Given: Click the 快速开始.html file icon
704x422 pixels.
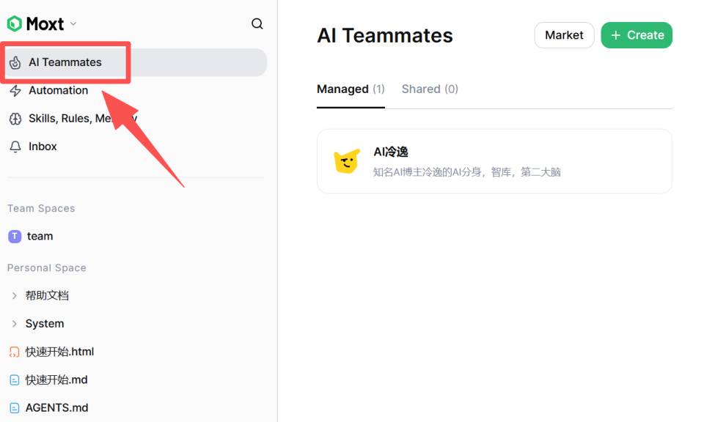Looking at the screenshot, I should (x=15, y=352).
